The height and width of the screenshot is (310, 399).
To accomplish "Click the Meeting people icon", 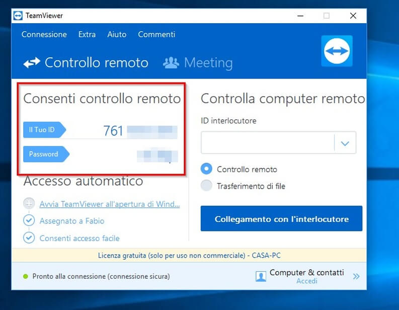I will (x=171, y=62).
